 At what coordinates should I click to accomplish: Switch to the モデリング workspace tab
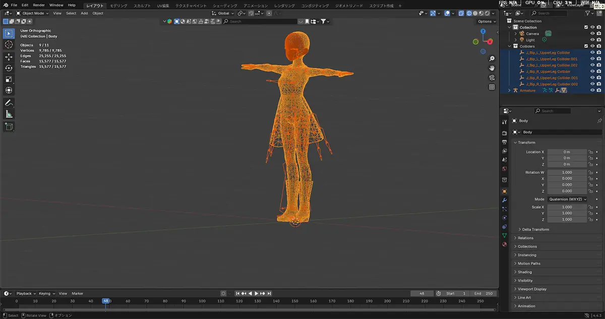coord(119,6)
